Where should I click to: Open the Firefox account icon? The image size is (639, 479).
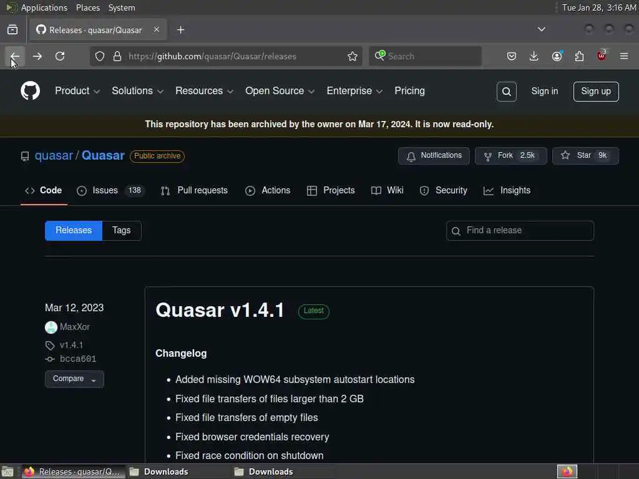click(x=557, y=56)
